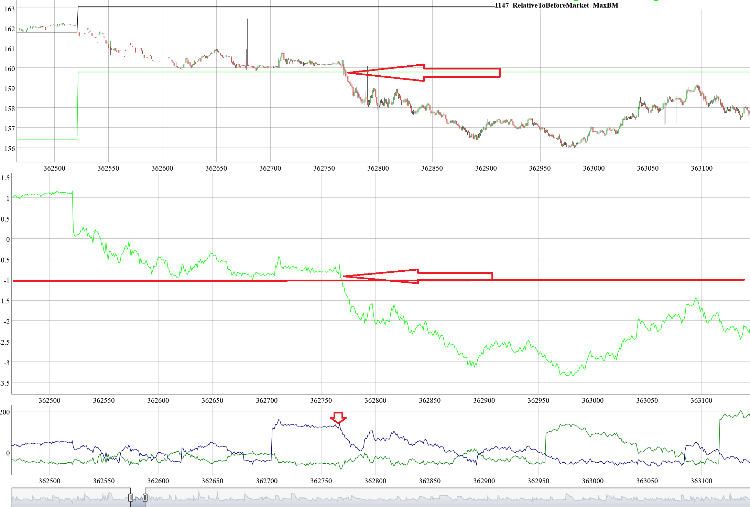The height and width of the screenshot is (507, 750).
Task: Click the 163 price axis label
Action: pos(10,9)
